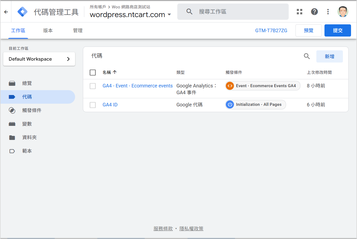This screenshot has width=357, height=239.
Task: Select 變數 in the sidebar
Action: (27, 124)
